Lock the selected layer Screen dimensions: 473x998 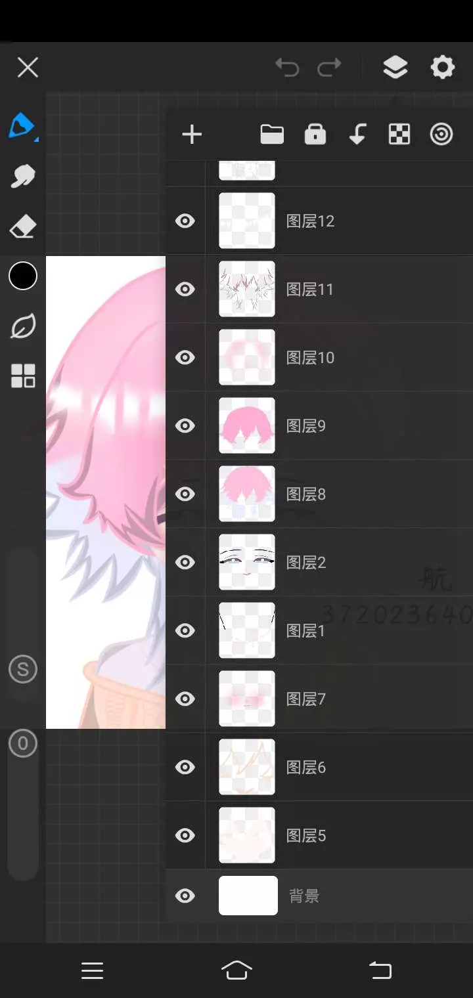315,134
